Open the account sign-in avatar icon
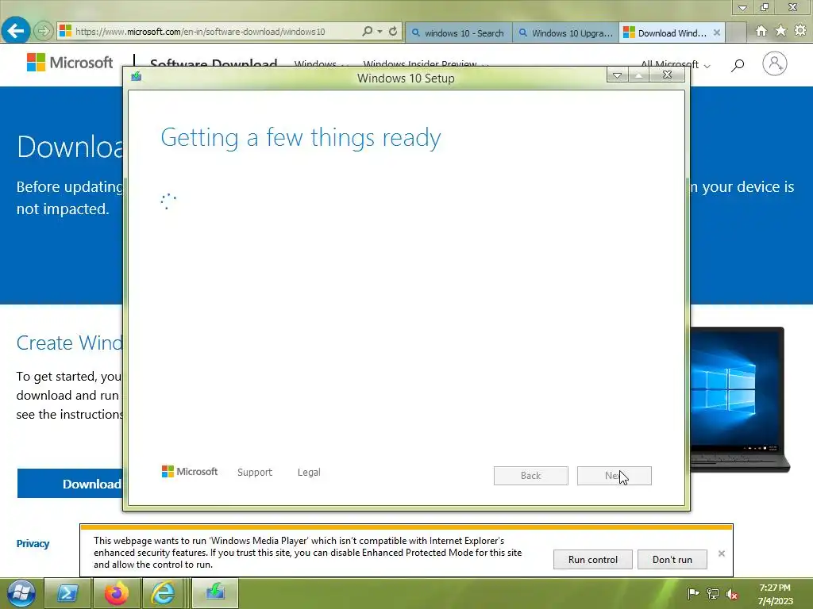The height and width of the screenshot is (609, 813). pyautogui.click(x=775, y=63)
